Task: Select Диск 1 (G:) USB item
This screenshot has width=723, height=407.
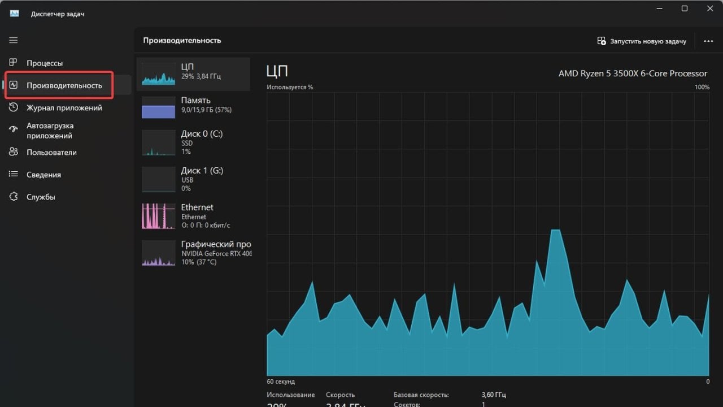Action: 193,179
